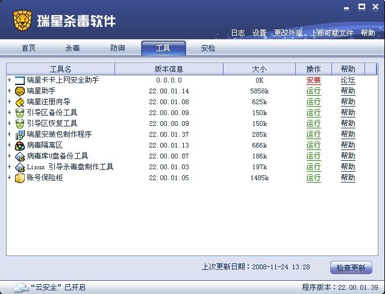This screenshot has width=385, height=294.
Task: Run 瑞星注册向导 via 运行 link
Action: [x=313, y=102]
